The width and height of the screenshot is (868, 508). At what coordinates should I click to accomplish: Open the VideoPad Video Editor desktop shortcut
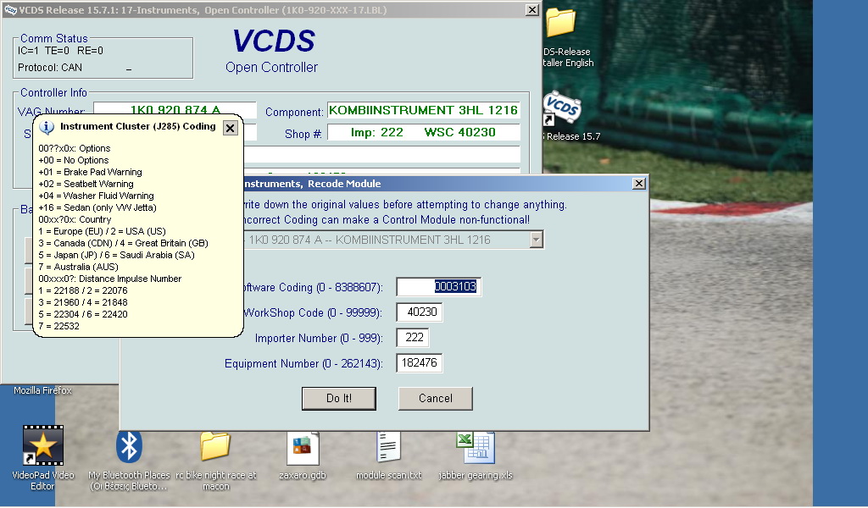42,445
